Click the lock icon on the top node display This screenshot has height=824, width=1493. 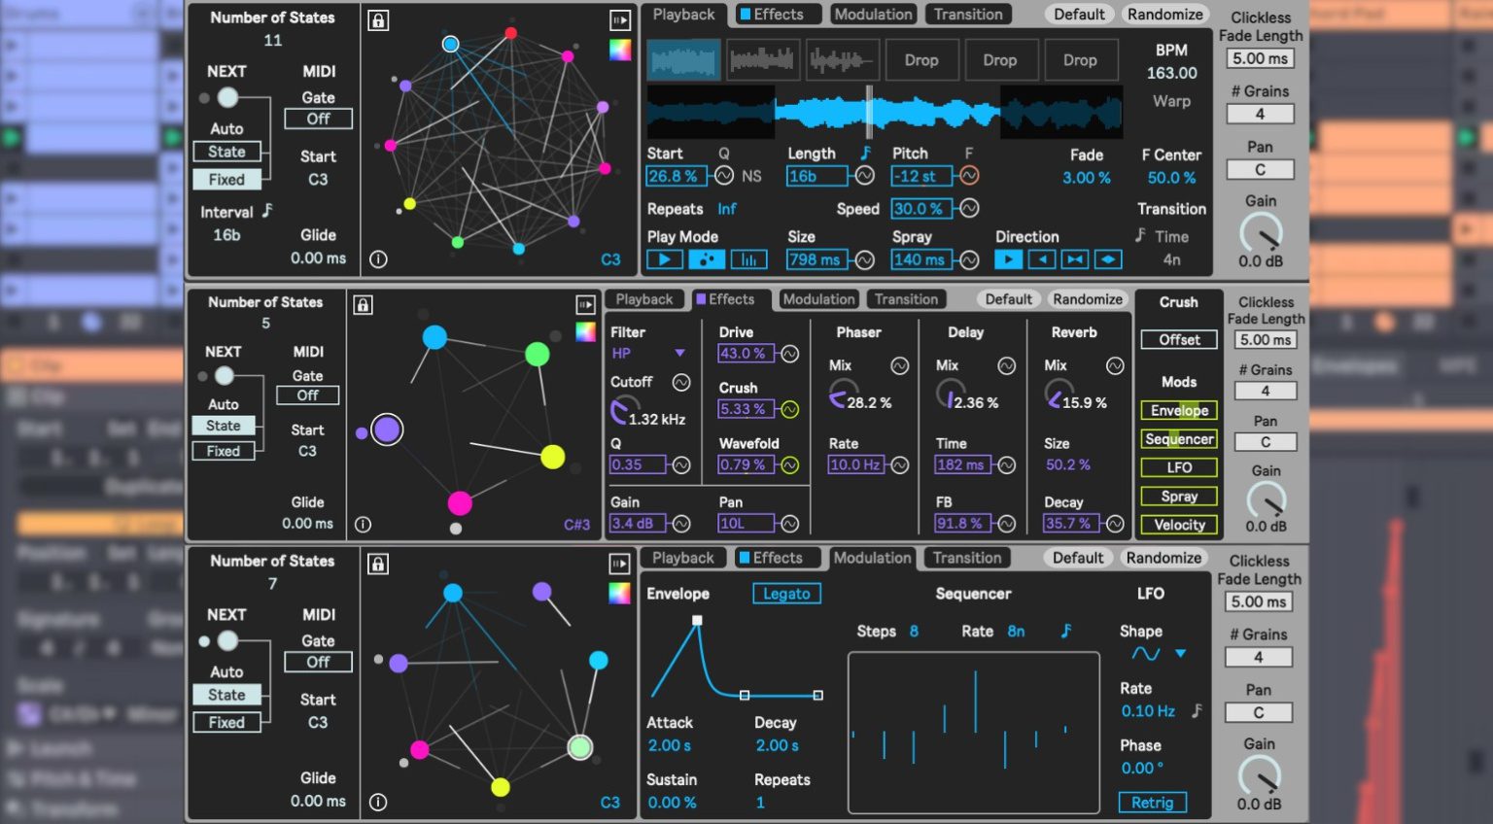coord(378,19)
